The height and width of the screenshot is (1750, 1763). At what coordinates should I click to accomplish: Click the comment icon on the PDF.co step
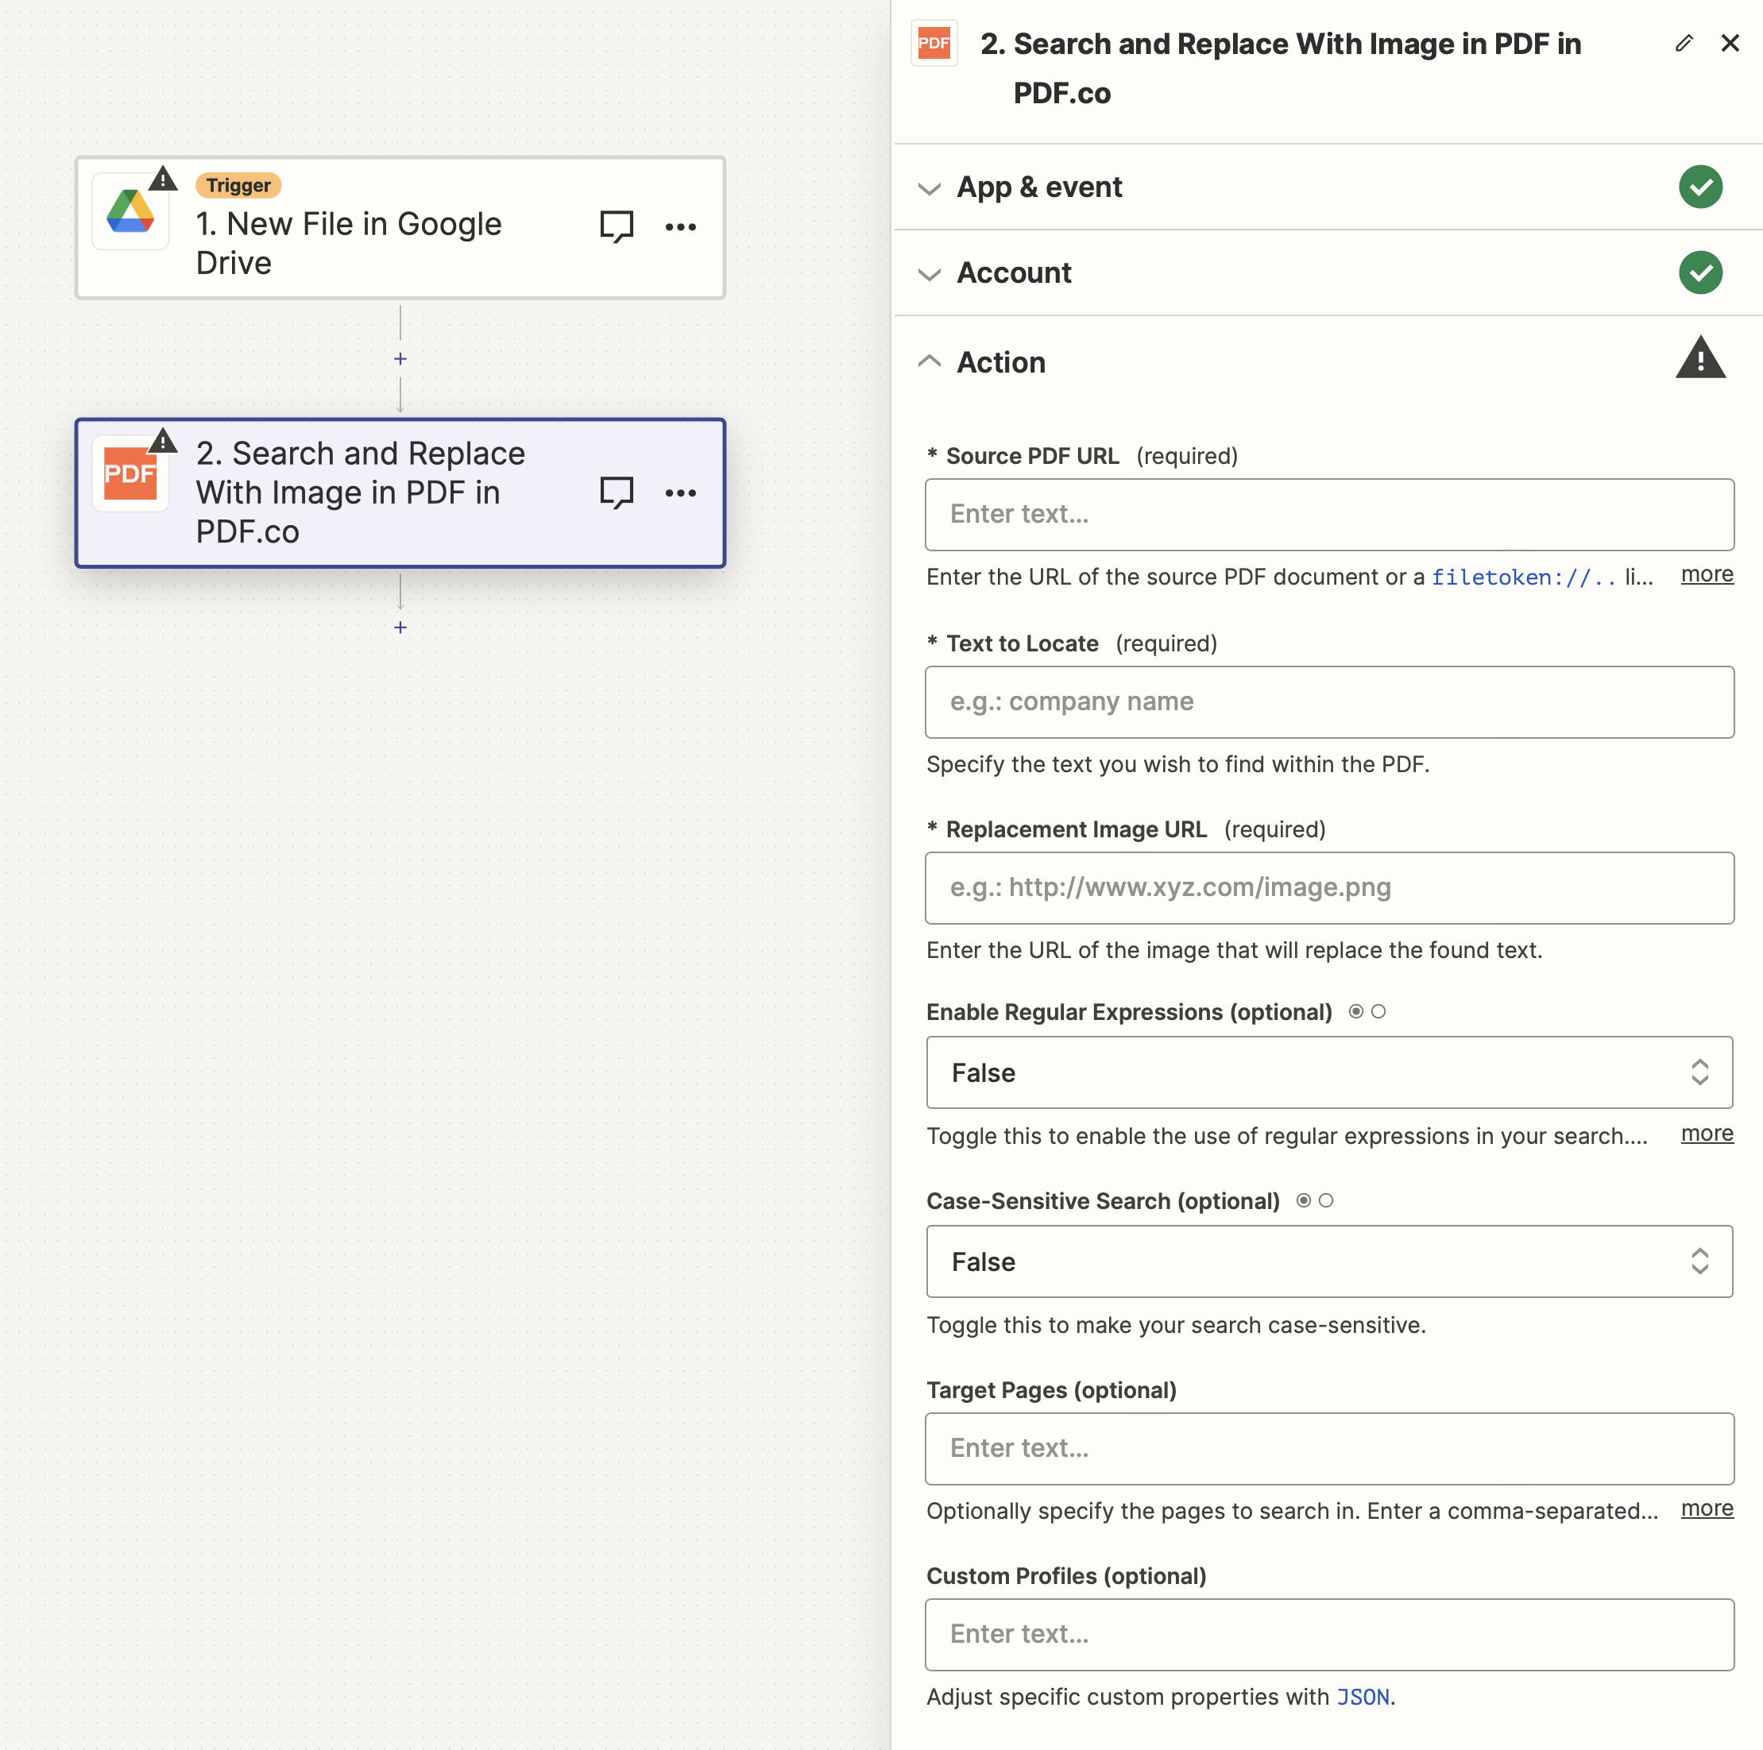click(616, 492)
